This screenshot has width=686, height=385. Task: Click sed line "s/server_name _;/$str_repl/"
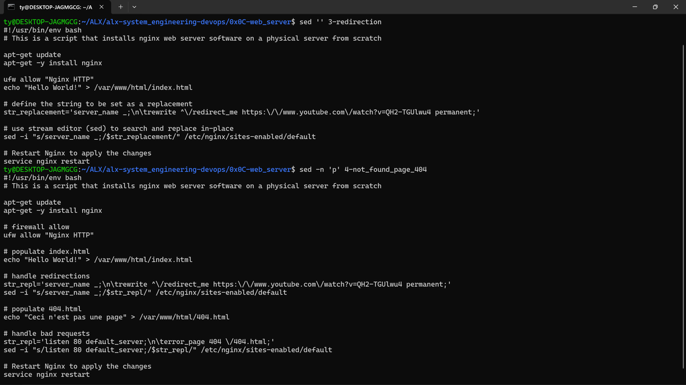145,293
